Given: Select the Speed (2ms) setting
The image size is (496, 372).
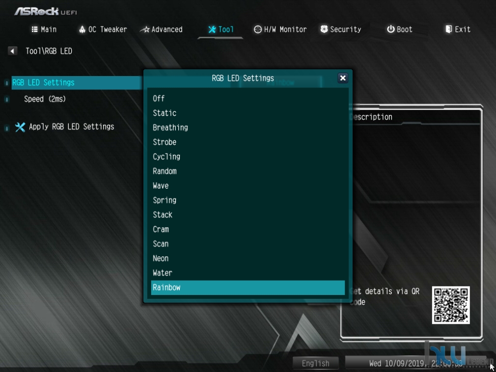Looking at the screenshot, I should pyautogui.click(x=45, y=99).
